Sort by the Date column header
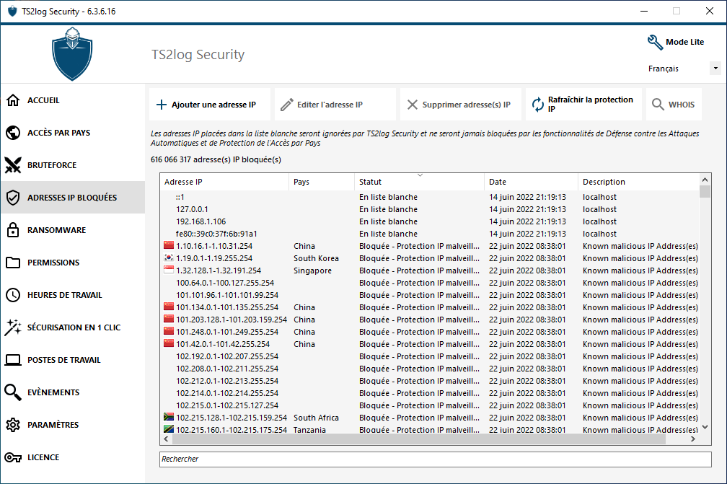 (x=532, y=182)
